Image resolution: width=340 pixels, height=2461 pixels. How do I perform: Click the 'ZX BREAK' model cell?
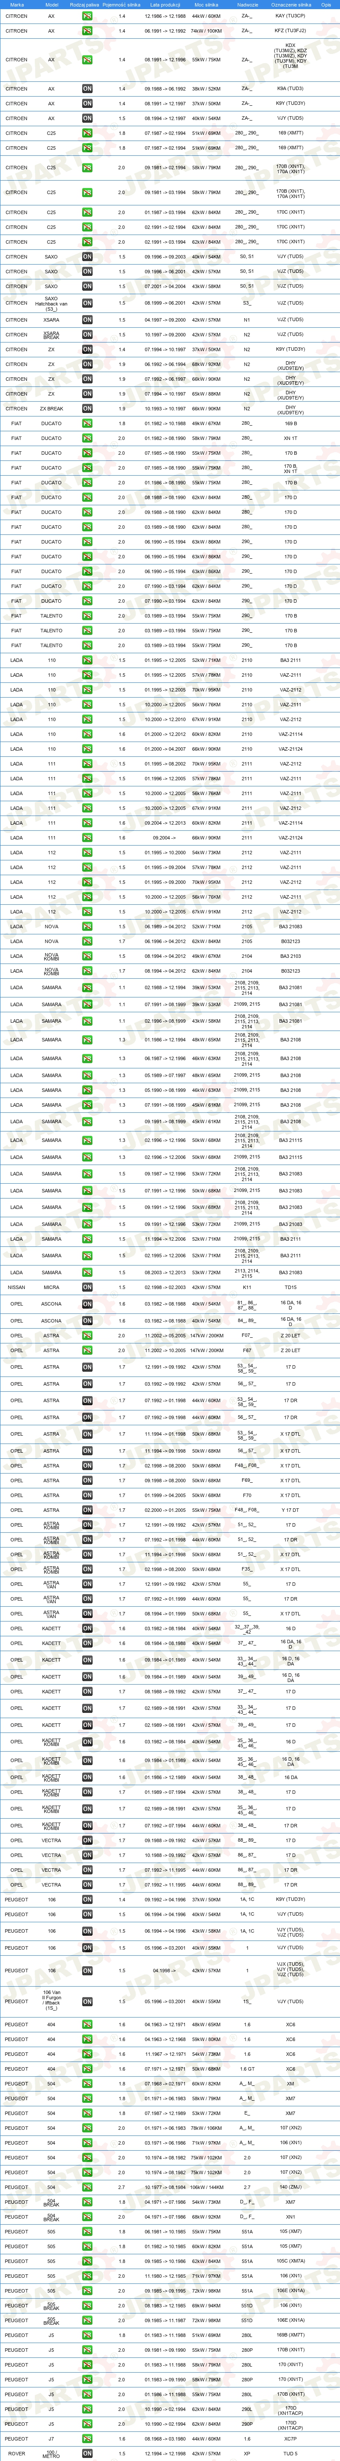pyautogui.click(x=52, y=409)
